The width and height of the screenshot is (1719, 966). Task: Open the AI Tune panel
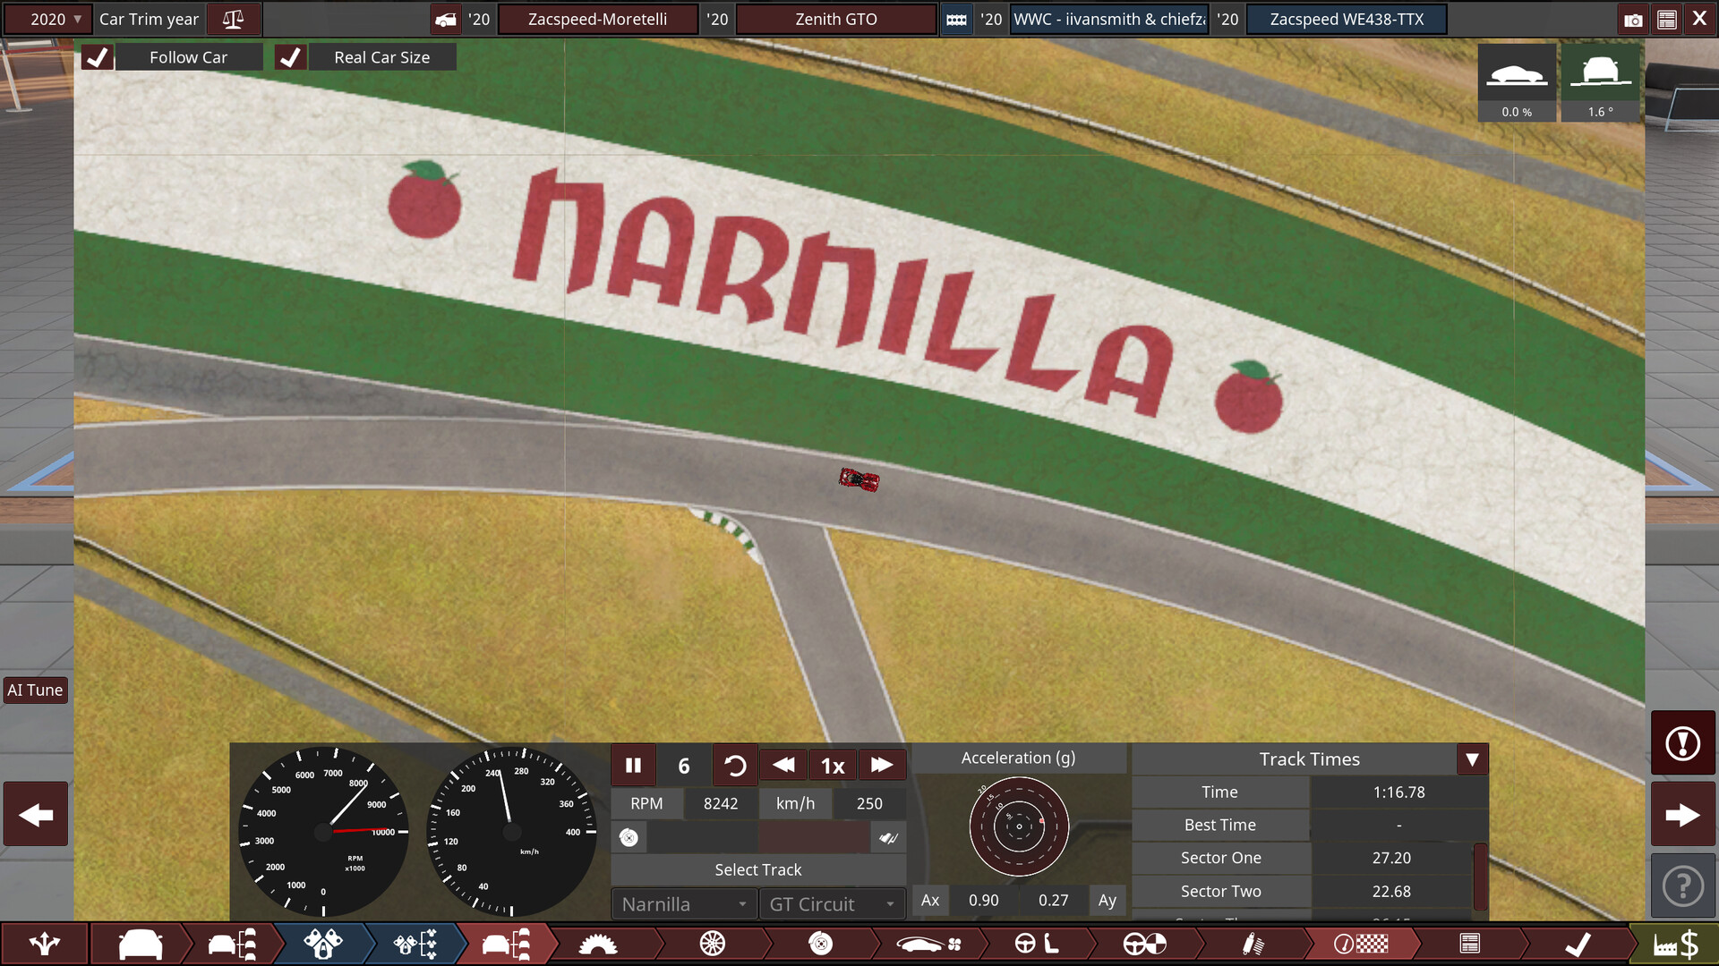click(35, 690)
